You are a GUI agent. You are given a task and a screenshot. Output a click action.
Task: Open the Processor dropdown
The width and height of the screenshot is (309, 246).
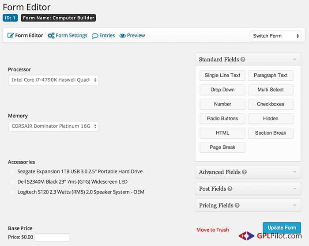tap(53, 80)
